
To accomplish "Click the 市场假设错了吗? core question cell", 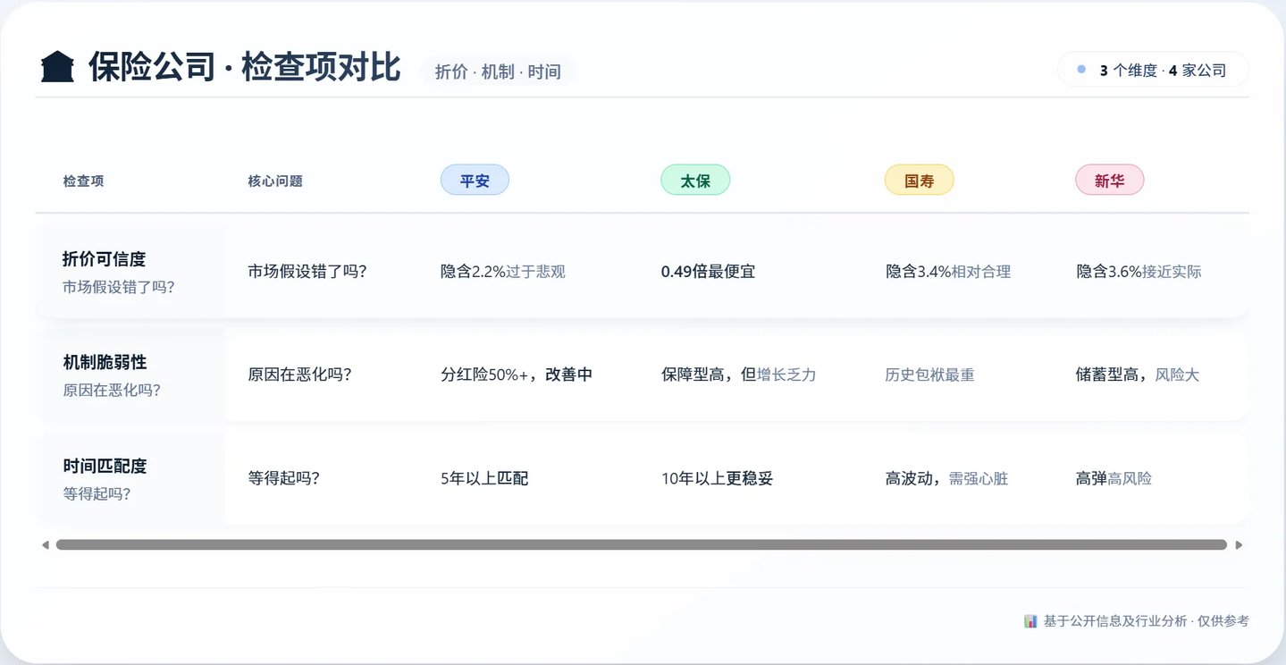I will click(x=307, y=272).
